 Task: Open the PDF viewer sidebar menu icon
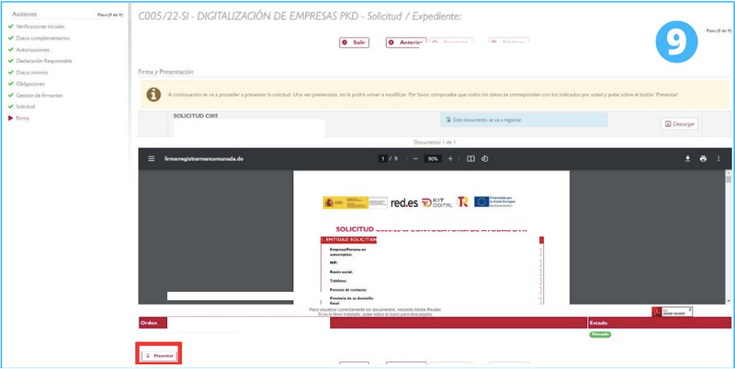click(151, 158)
